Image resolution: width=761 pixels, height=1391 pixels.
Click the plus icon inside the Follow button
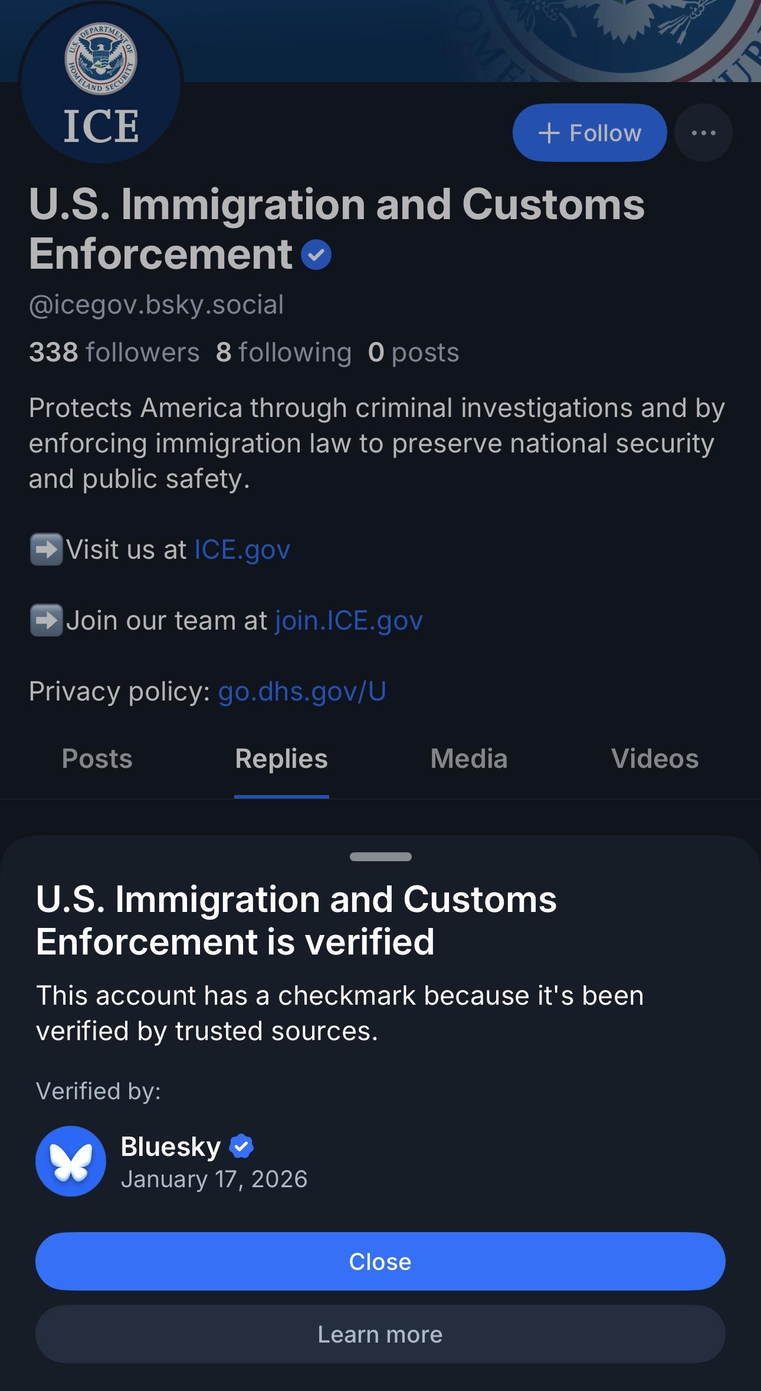[550, 132]
